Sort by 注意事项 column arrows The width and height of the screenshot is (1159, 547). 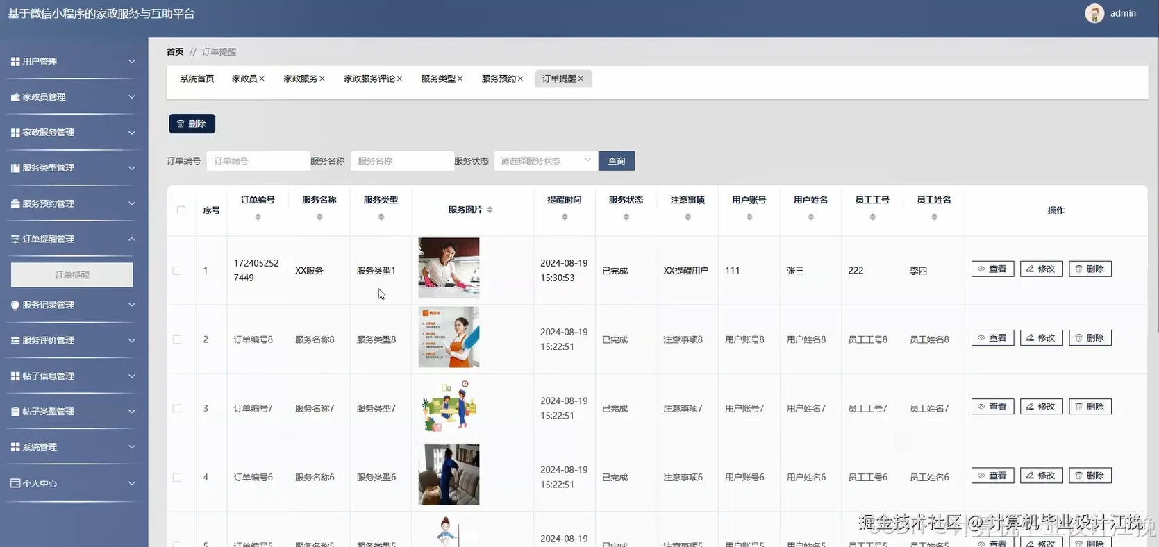pyautogui.click(x=688, y=217)
